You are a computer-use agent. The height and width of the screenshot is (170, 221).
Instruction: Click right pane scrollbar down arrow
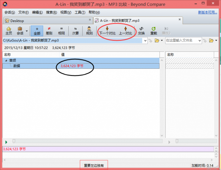coord(216,135)
